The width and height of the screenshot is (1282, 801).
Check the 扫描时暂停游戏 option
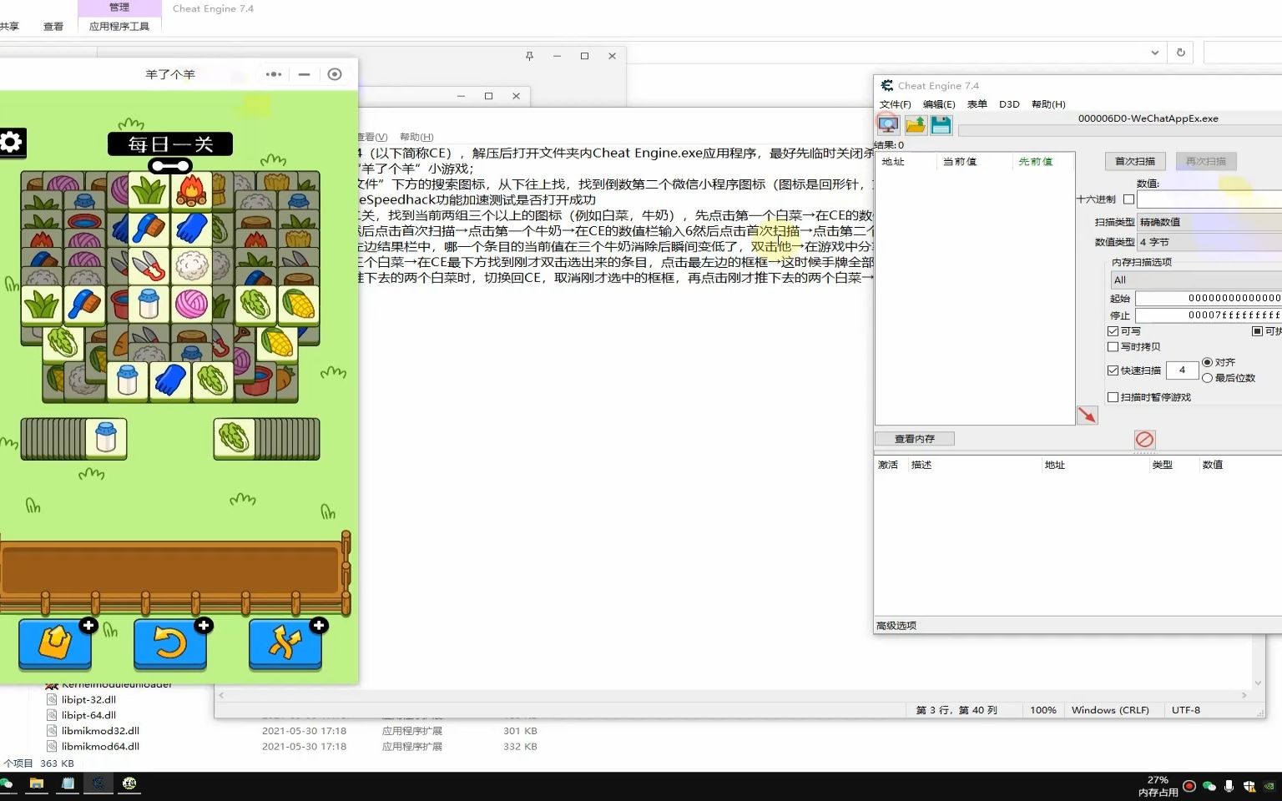tap(1113, 396)
